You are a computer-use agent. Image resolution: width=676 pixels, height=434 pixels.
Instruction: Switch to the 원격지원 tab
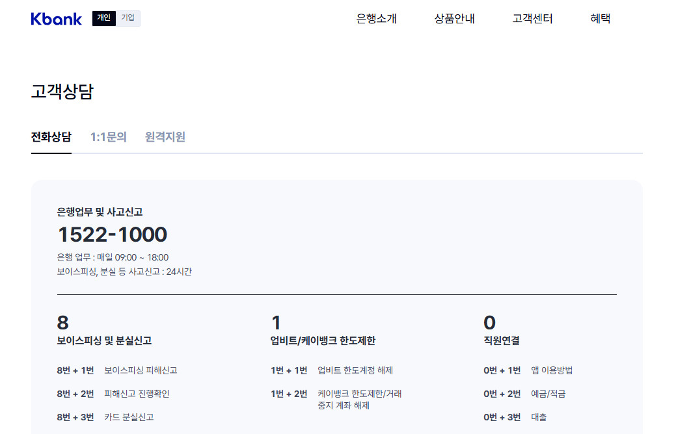coord(163,137)
